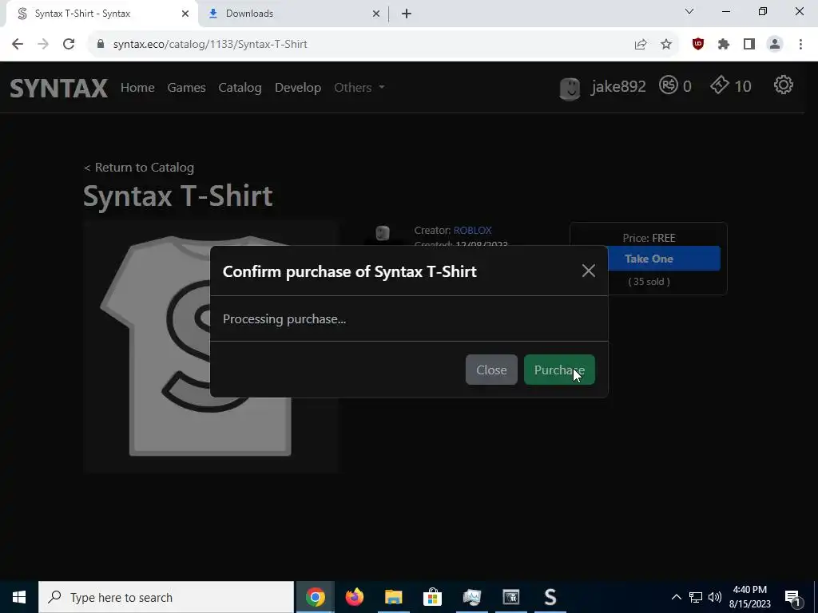Viewport: 818px width, 613px height.
Task: Toggle the browser side panel icon
Action: point(749,45)
